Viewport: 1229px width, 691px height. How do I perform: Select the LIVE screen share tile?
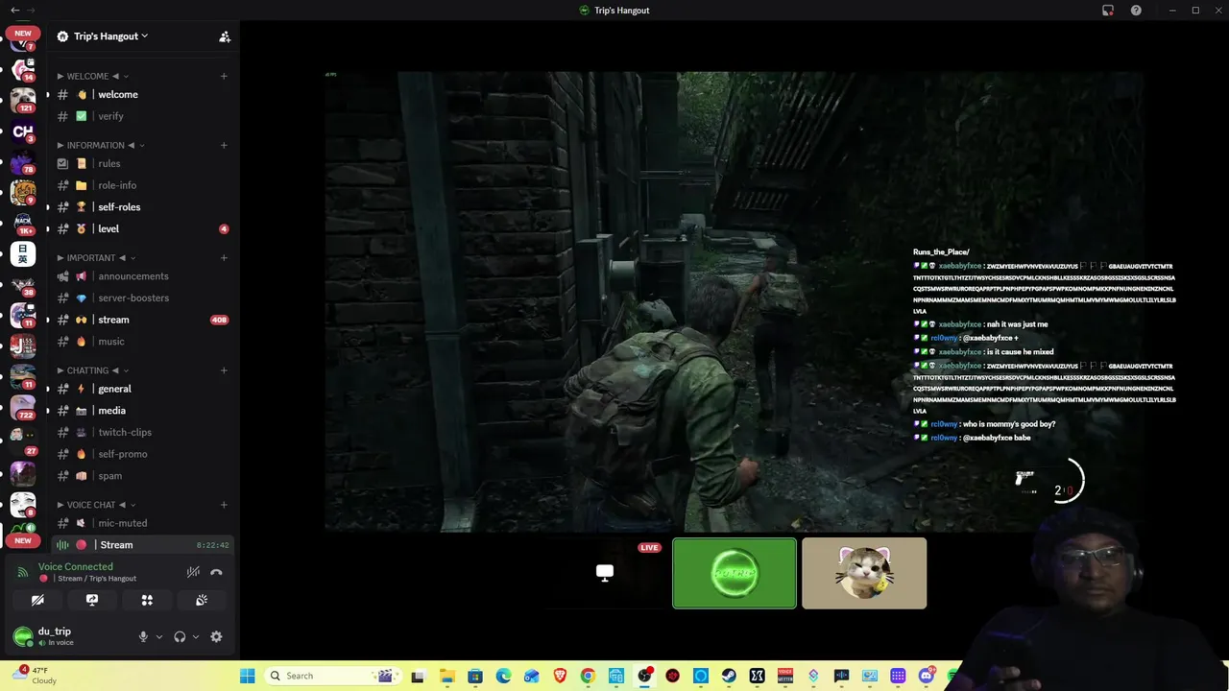pyautogui.click(x=605, y=573)
